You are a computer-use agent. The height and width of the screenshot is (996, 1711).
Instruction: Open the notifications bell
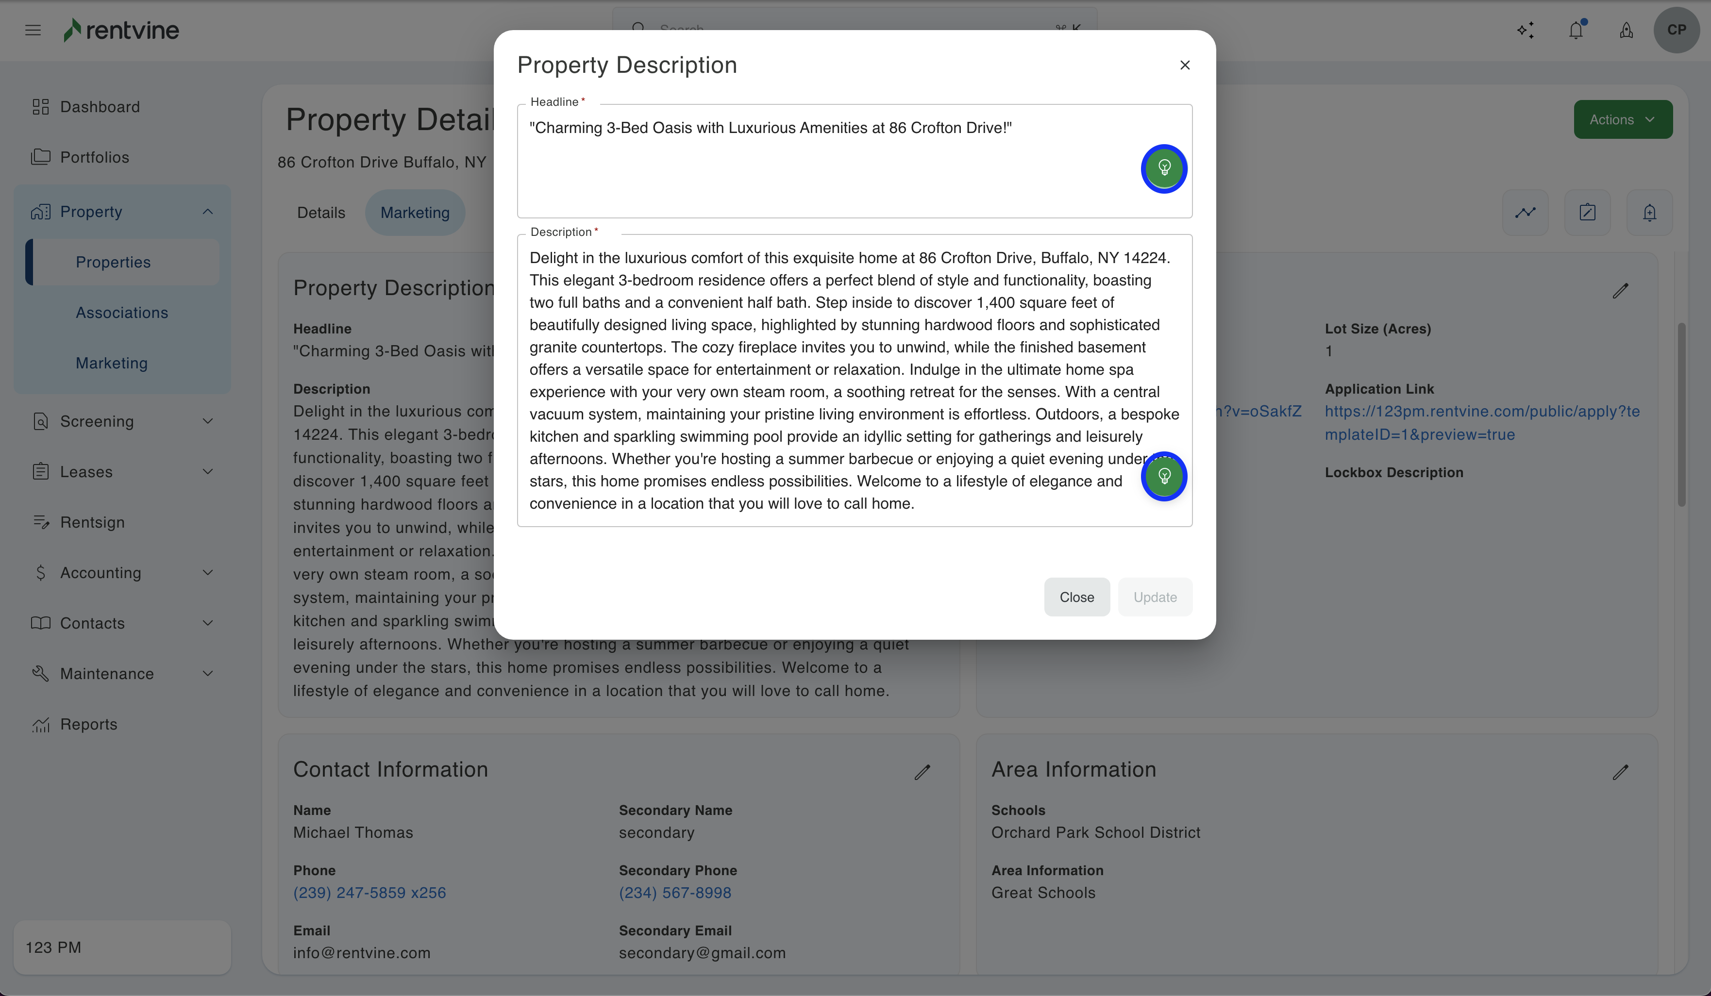(x=1576, y=30)
